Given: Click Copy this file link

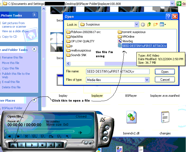Looking at the screenshot, I should pyautogui.click(x=10, y=68).
